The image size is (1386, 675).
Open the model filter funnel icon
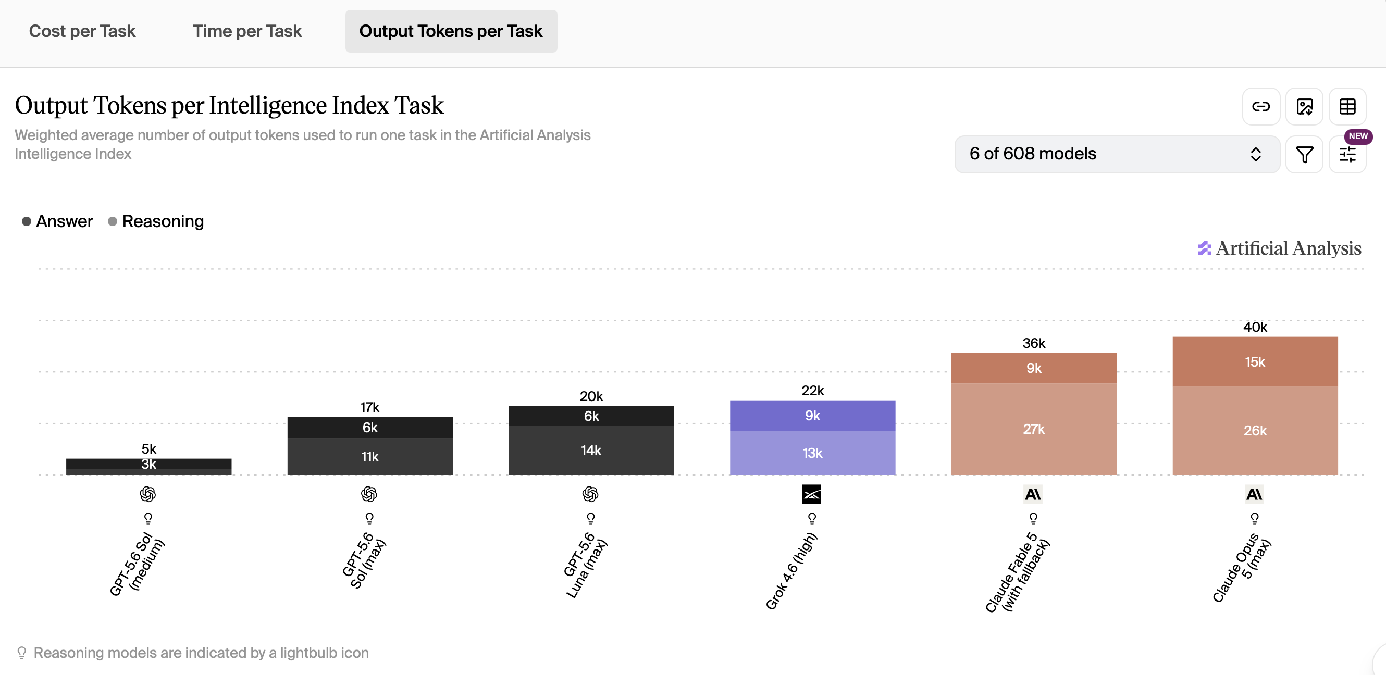pos(1304,154)
